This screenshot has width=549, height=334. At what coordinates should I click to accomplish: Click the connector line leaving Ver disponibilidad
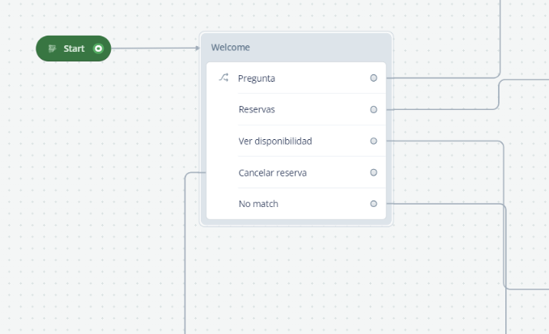[x=445, y=141]
